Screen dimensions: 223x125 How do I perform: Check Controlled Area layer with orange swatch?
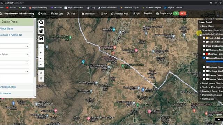click(204, 38)
